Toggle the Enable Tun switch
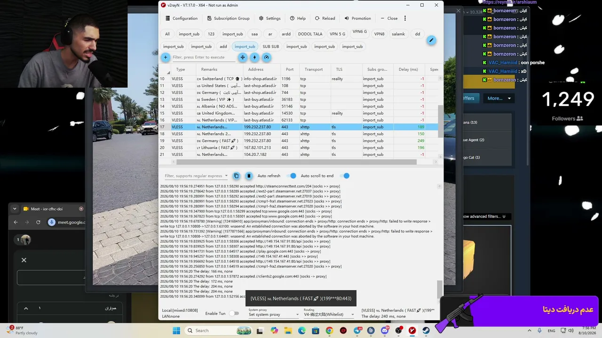This screenshot has width=602, height=338. [234, 314]
